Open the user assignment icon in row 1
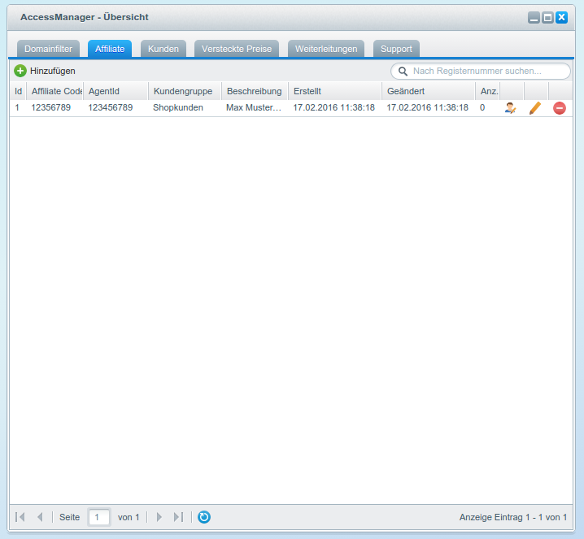Image resolution: width=584 pixels, height=539 pixels. pos(510,107)
